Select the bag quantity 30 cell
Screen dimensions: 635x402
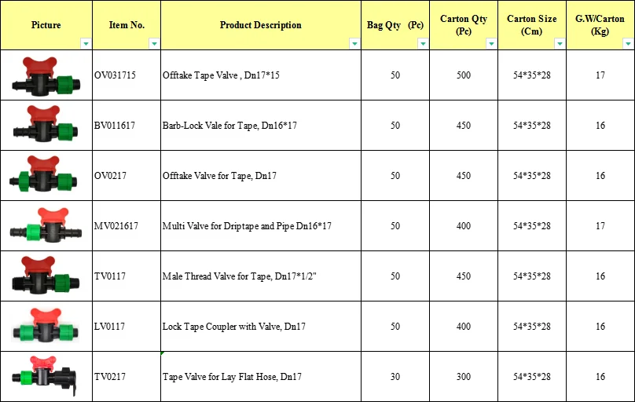[395, 377]
